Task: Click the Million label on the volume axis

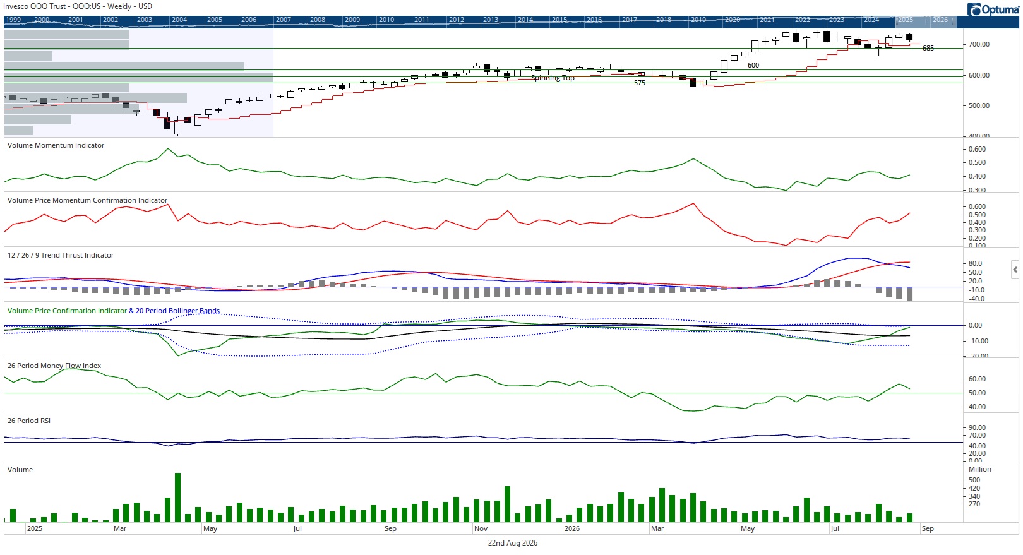Action: (x=980, y=469)
